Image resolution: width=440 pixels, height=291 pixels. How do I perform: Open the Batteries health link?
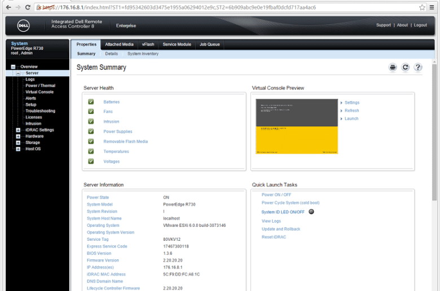(111, 102)
